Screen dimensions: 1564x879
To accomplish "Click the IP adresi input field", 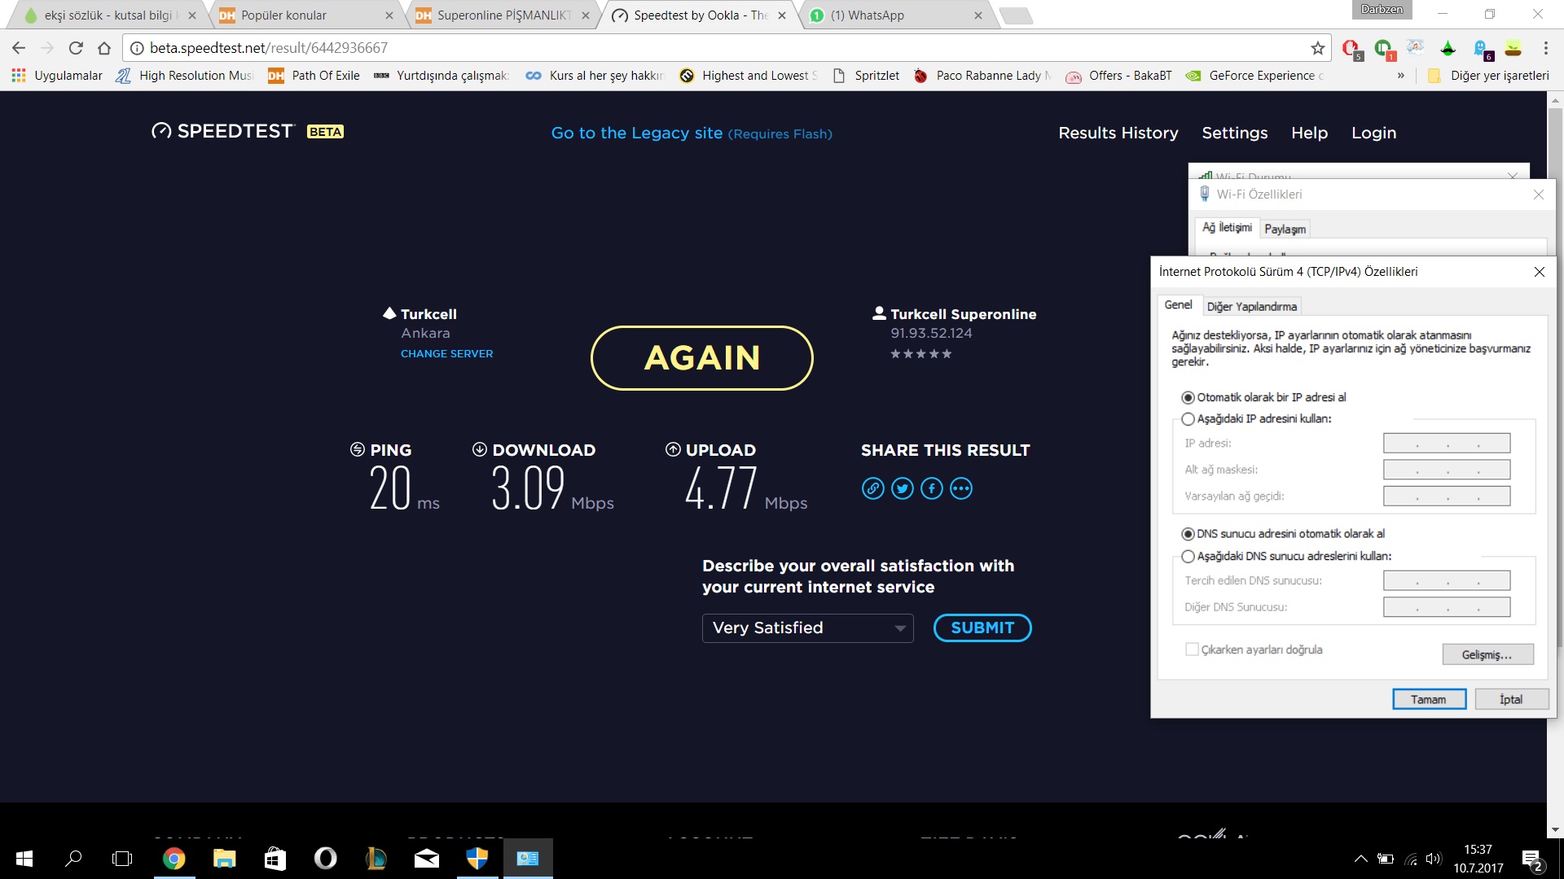I will point(1447,444).
